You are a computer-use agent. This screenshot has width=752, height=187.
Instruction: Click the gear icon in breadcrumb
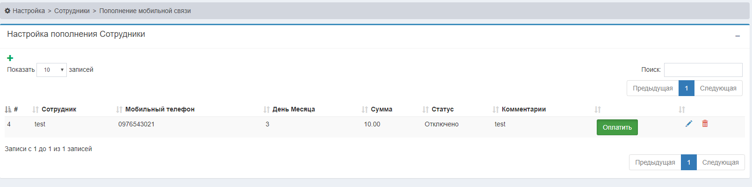(x=7, y=11)
